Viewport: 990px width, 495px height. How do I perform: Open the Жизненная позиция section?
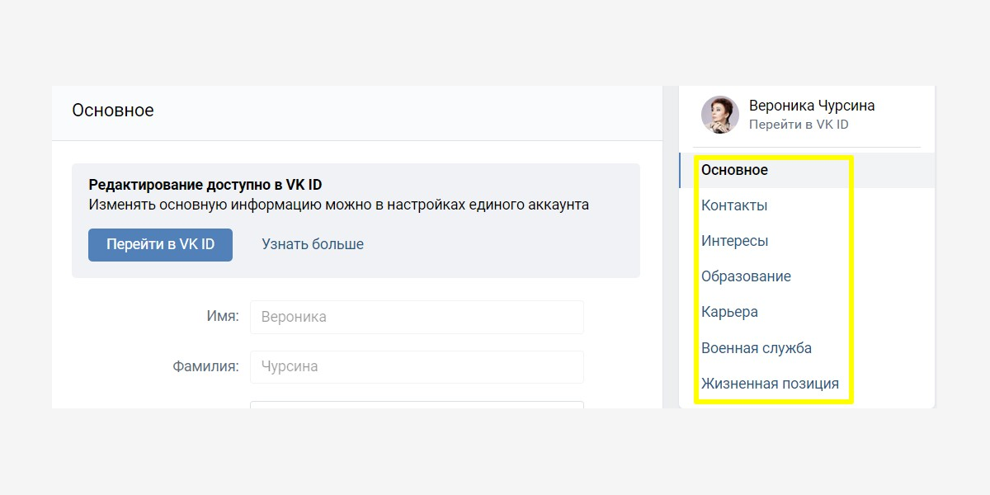click(769, 384)
